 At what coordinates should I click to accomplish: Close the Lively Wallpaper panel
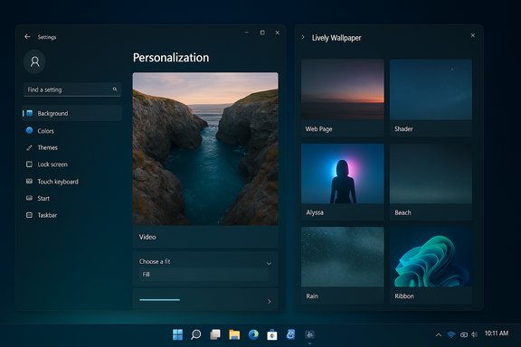point(473,35)
